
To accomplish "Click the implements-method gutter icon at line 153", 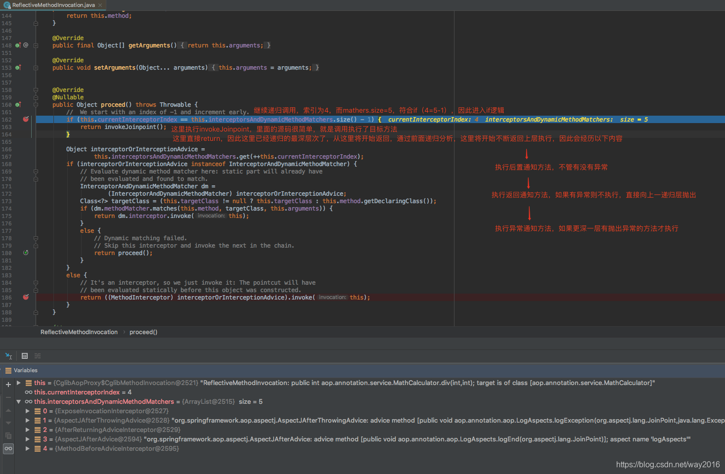I will point(18,67).
